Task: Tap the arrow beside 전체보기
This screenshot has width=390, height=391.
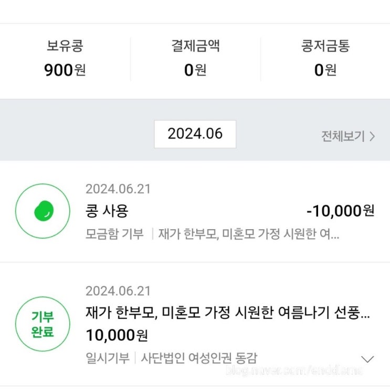Action: tap(373, 136)
